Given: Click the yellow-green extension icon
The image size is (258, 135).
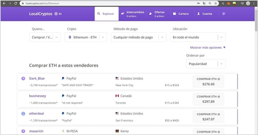Looking at the screenshot, I should [x=234, y=3].
